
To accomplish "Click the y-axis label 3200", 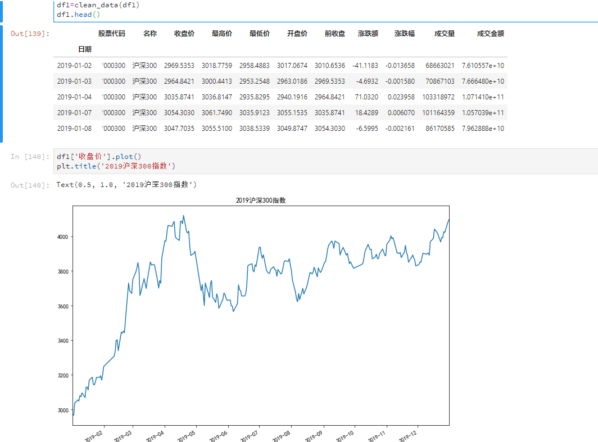I will coord(62,375).
